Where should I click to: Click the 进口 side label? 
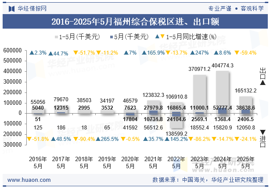tap(263, 142)
